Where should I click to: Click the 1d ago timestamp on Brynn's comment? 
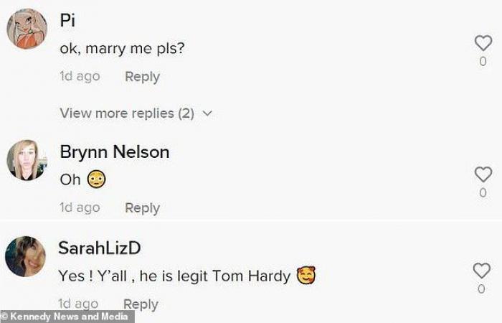pyautogui.click(x=80, y=207)
